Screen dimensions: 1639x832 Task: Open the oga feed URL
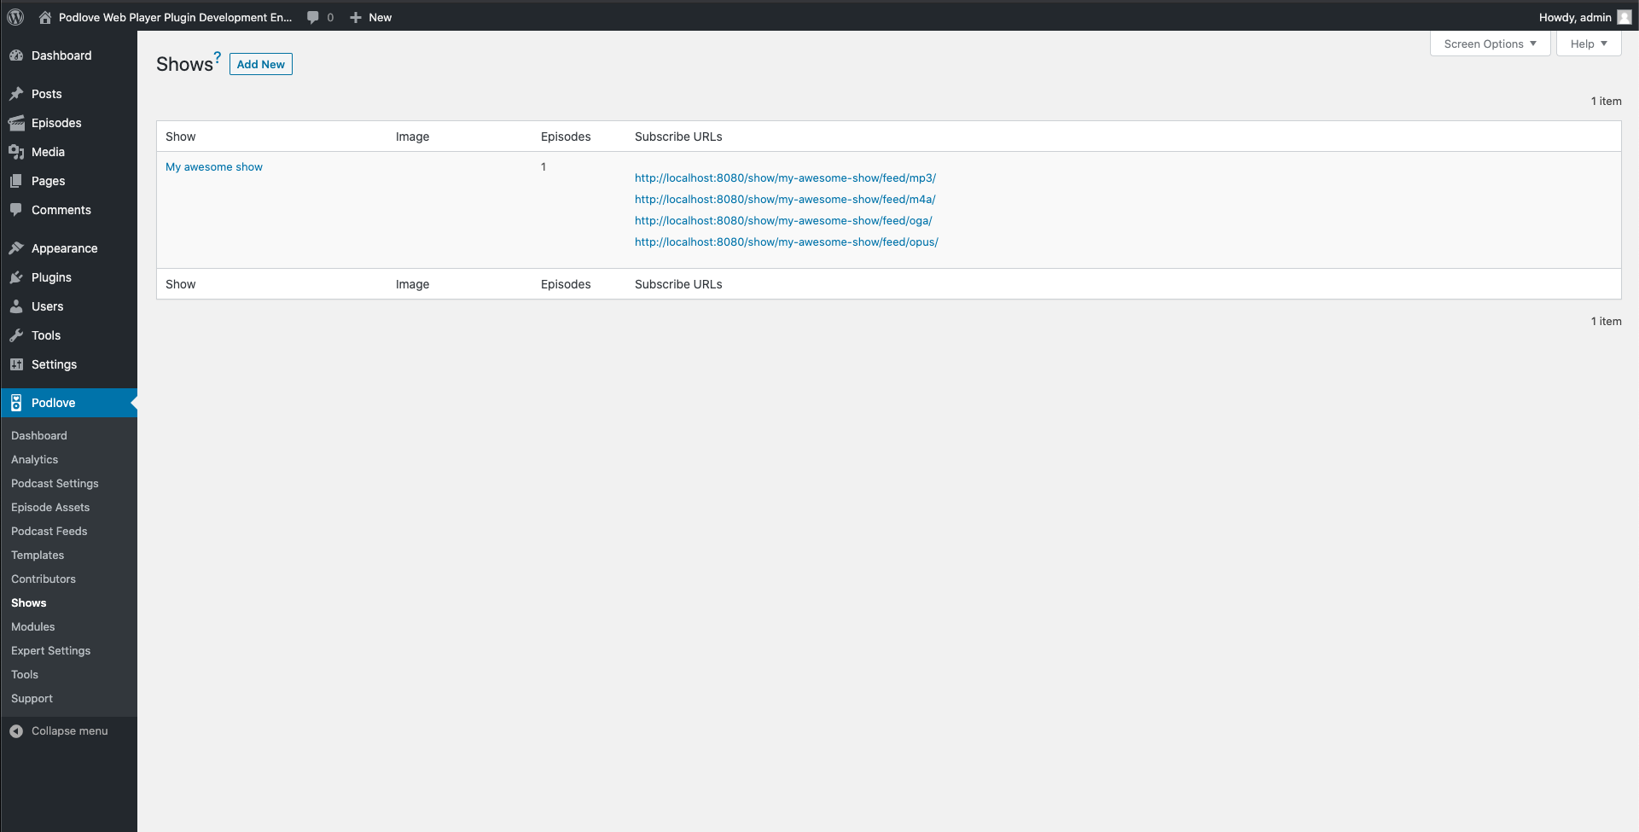[783, 220]
